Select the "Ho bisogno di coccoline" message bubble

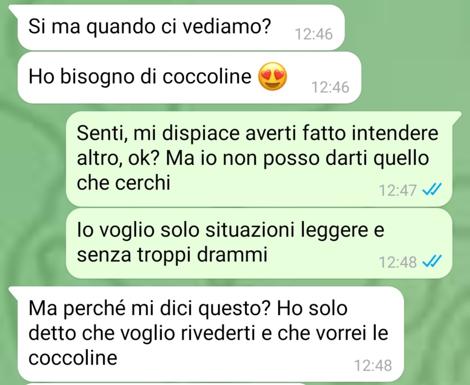[189, 78]
